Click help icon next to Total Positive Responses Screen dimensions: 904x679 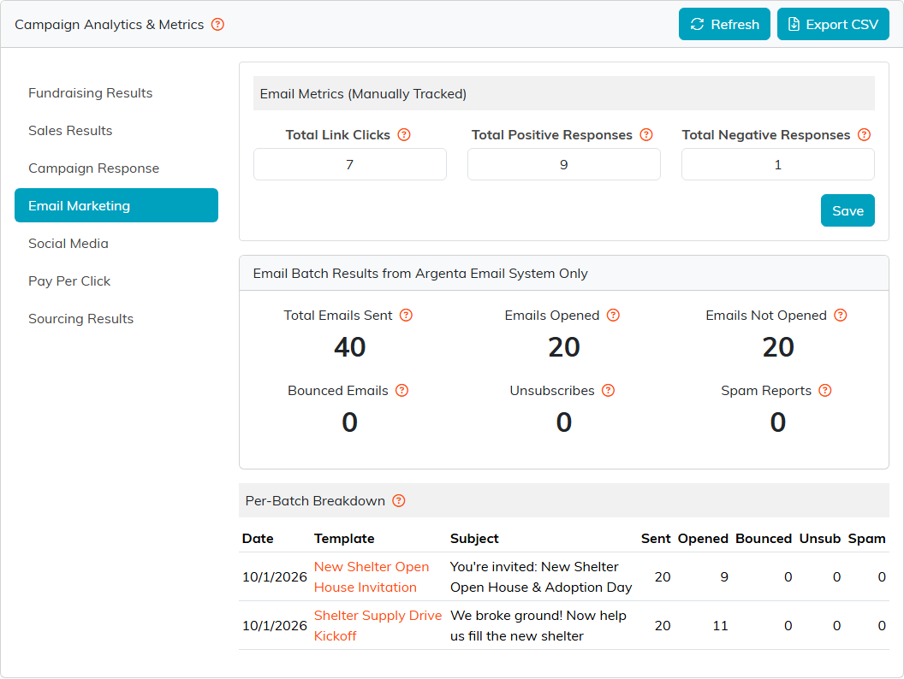[646, 135]
